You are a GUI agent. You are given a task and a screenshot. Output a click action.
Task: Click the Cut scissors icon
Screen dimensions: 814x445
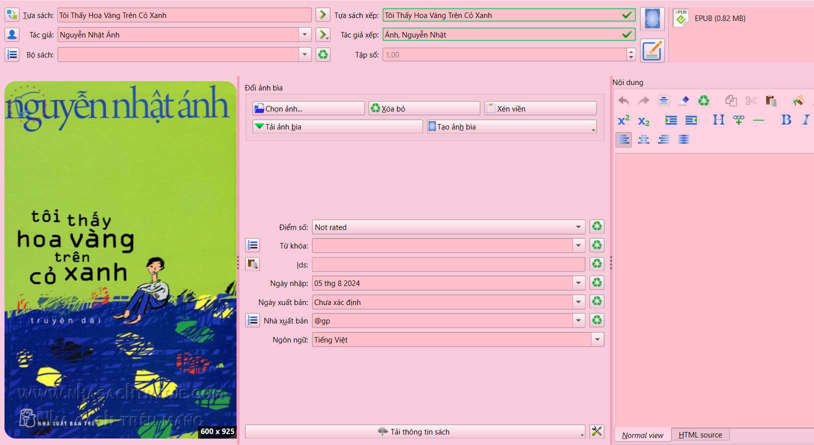click(x=751, y=100)
